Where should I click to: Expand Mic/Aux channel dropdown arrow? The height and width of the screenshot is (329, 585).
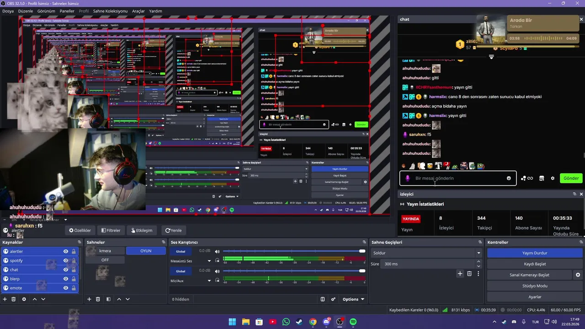pyautogui.click(x=209, y=281)
